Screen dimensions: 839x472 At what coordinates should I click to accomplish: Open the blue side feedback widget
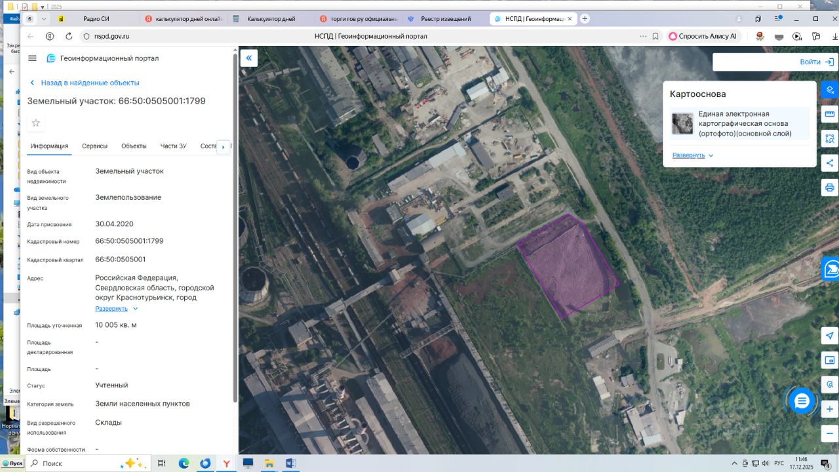tap(831, 268)
